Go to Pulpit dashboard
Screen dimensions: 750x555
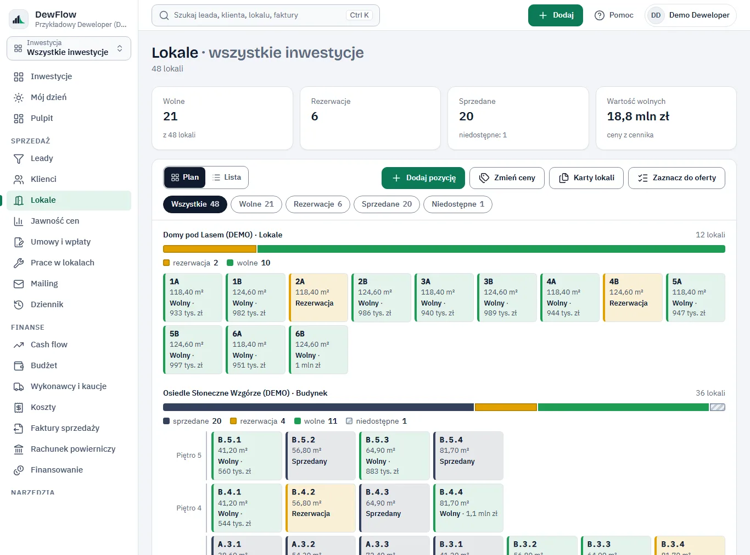click(x=69, y=118)
